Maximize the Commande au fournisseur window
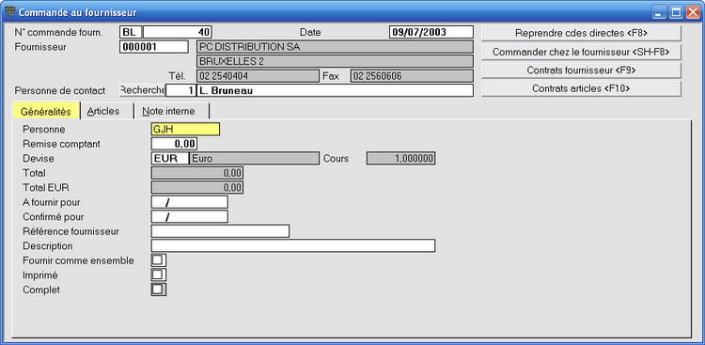705x345 pixels. click(x=676, y=12)
